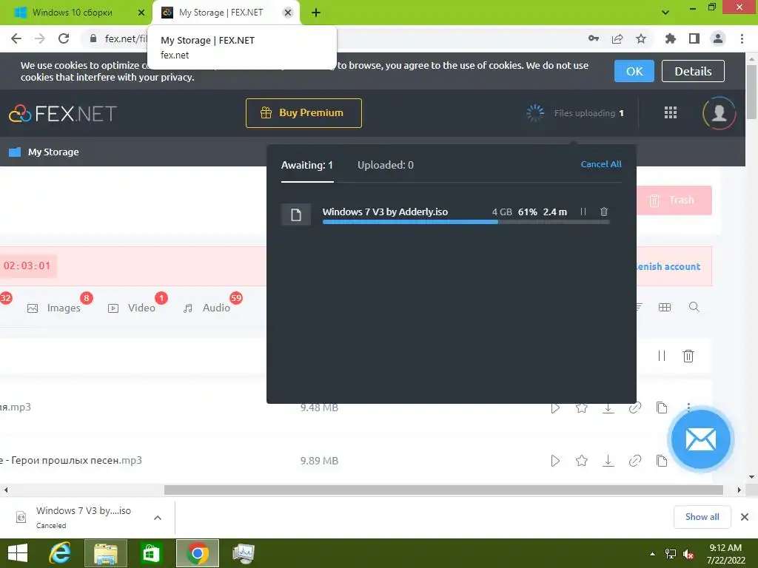Click the Files uploading spinner indicator

(535, 113)
